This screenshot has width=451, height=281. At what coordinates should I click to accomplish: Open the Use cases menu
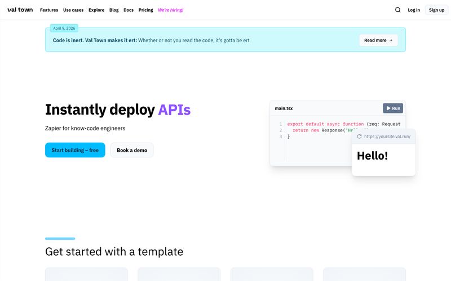[73, 10]
